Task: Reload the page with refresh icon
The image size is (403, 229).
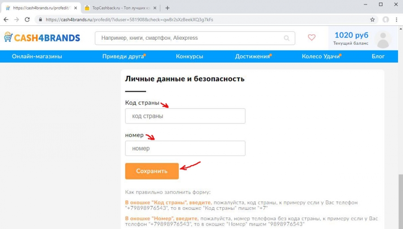Action: coord(27,20)
